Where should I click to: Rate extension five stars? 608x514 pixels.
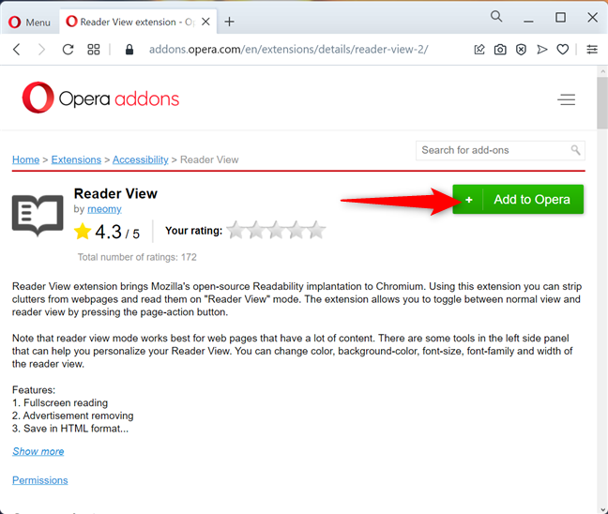tap(316, 230)
